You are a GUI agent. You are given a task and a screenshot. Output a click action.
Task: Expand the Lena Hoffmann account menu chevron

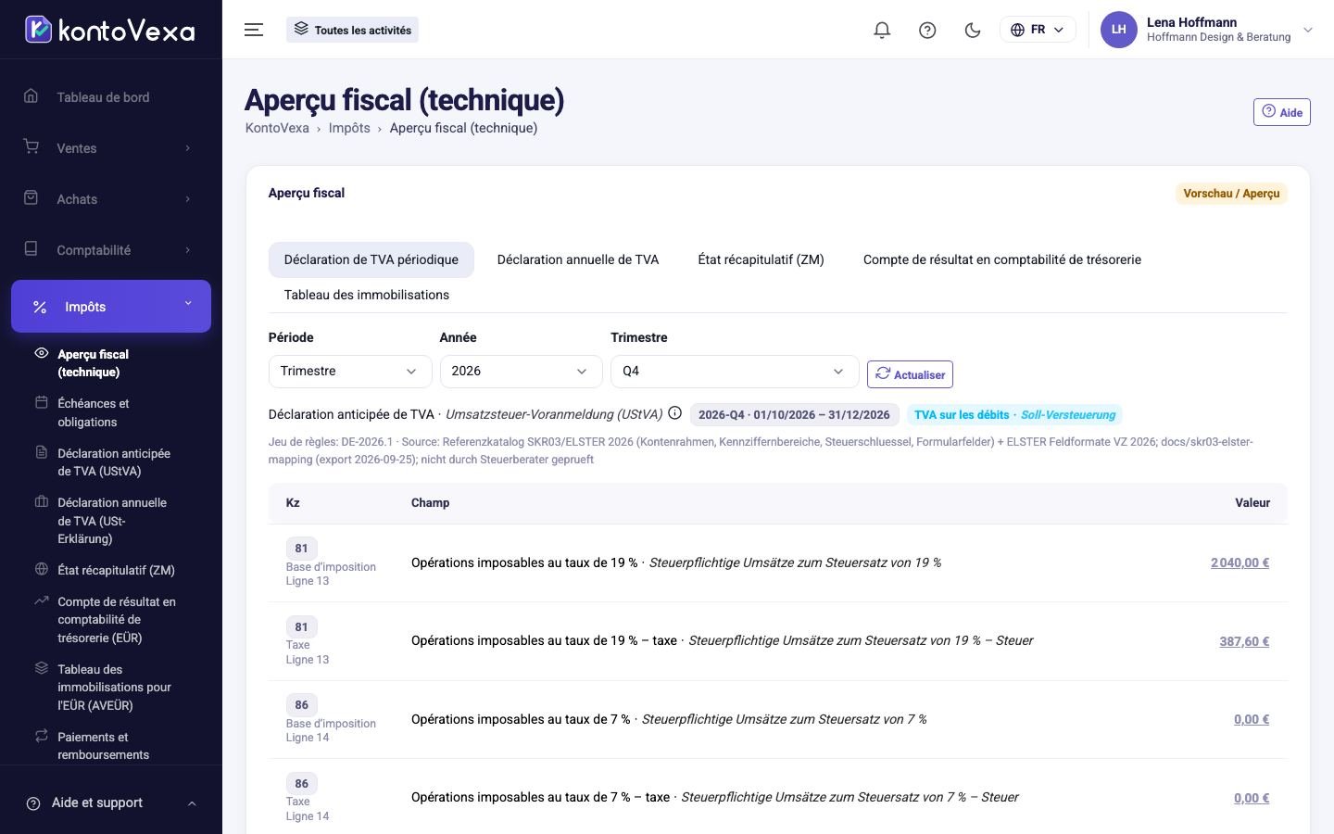1308,30
